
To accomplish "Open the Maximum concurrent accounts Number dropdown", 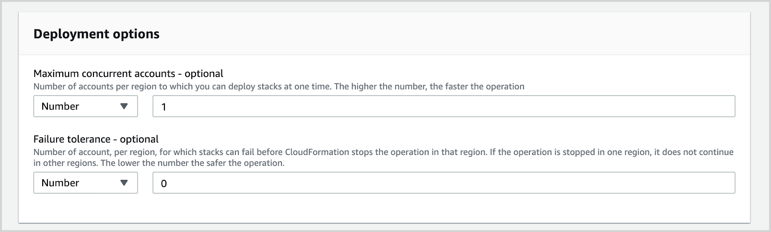I will (85, 106).
